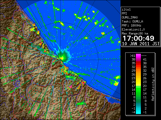The height and width of the screenshot is (120, 161).
Task: Click the red legend swatch beside left-column "35"
Action: [x=138, y=63]
